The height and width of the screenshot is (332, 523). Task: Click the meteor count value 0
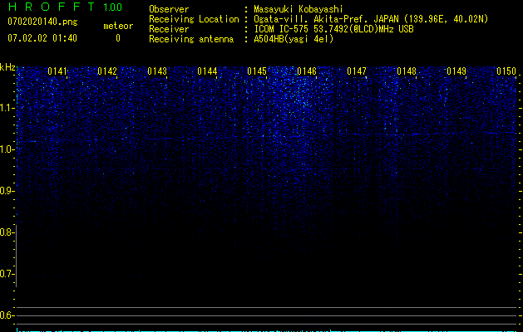click(118, 38)
